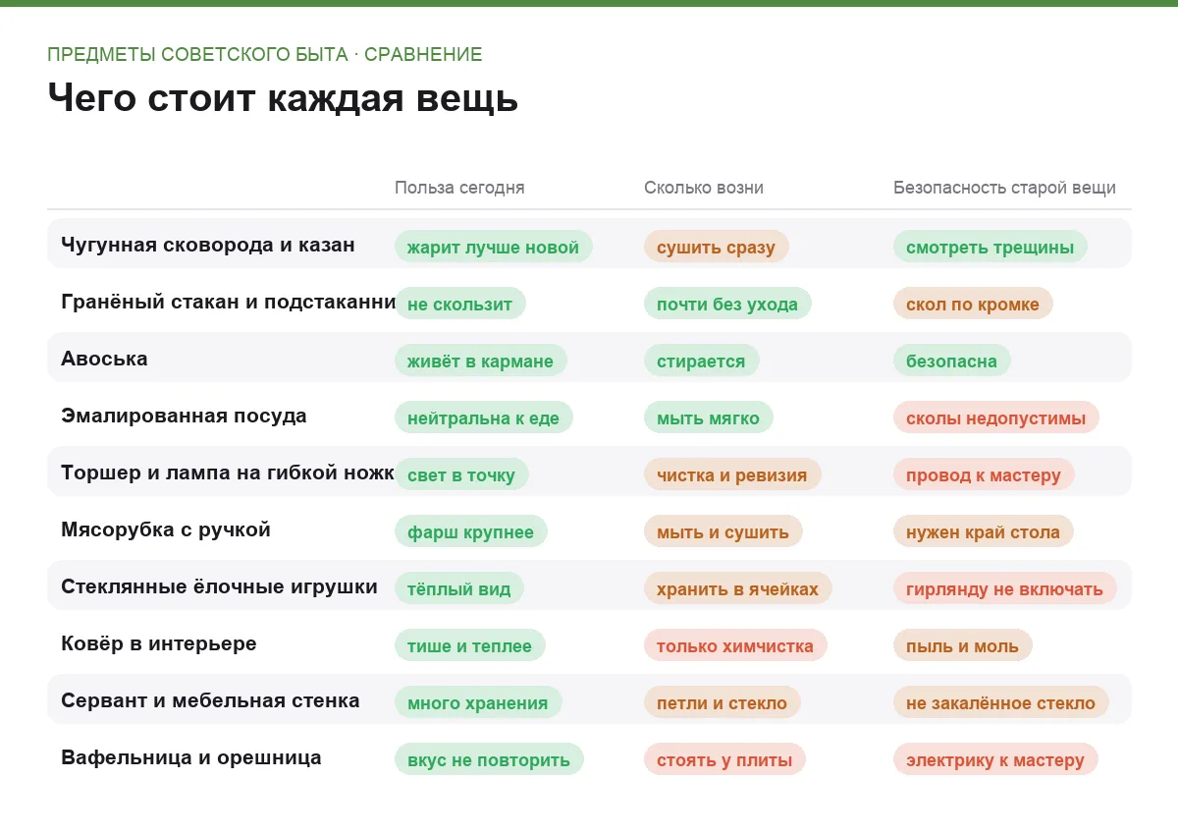Select the row label 'Ковёр в интерьере'
This screenshot has height=835, width=1178.
(159, 643)
